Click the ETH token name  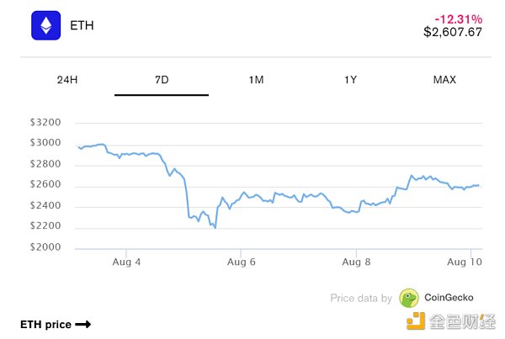(x=82, y=25)
